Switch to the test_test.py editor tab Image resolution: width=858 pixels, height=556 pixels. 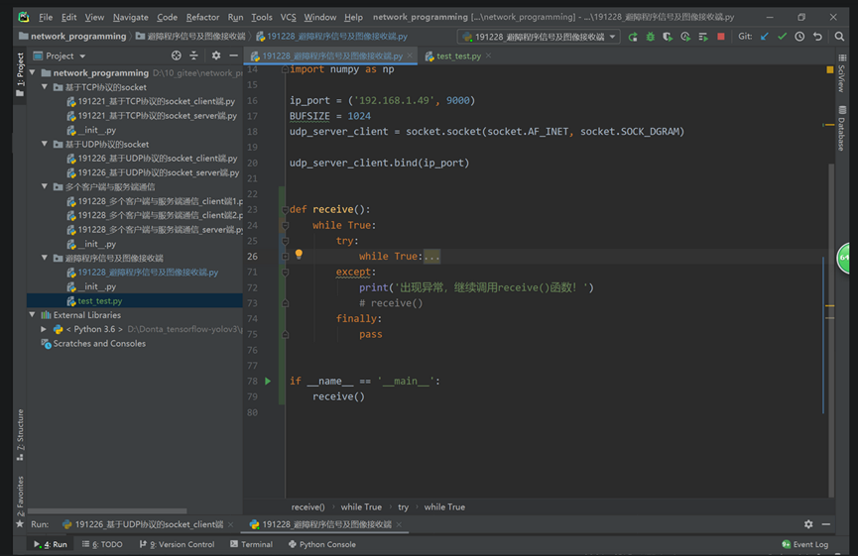click(458, 56)
